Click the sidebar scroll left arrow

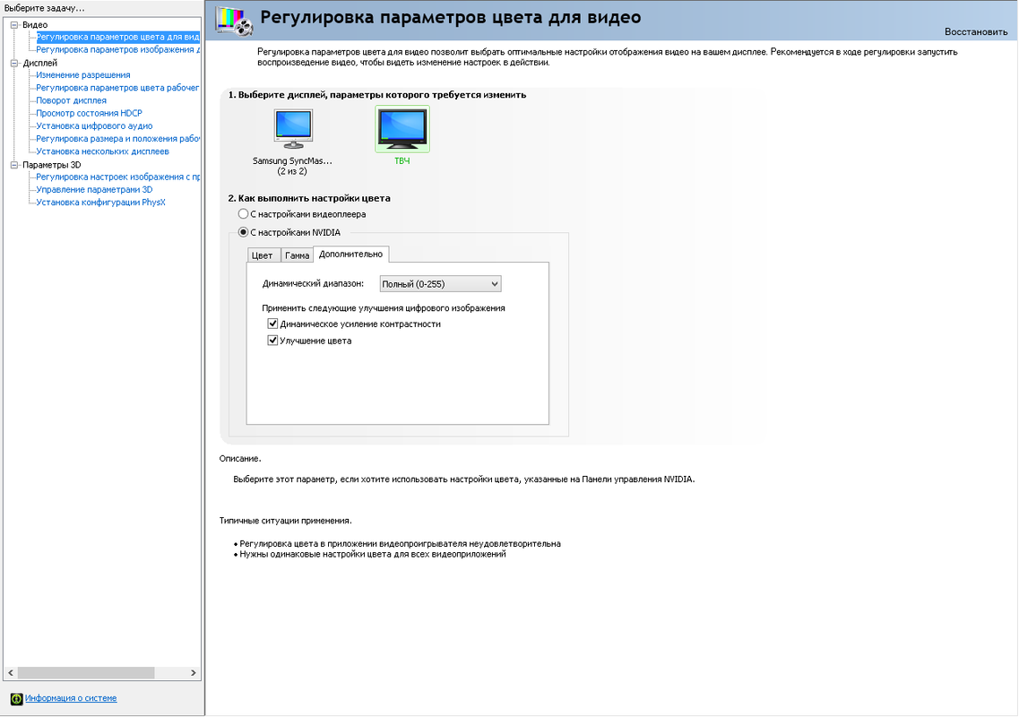11,673
